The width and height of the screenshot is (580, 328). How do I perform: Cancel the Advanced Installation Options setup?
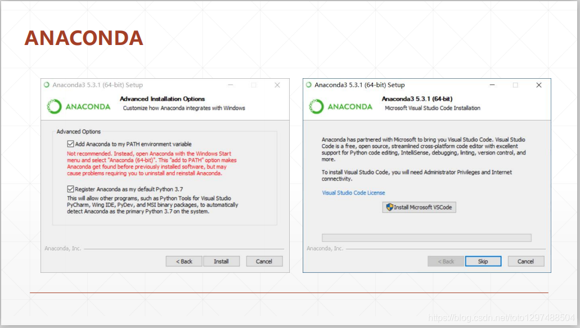point(264,262)
